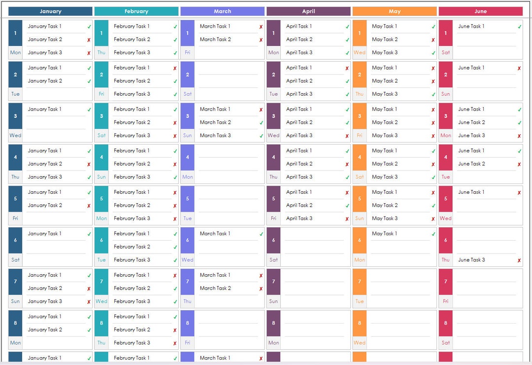Select "January Task 2" on January 5
The width and height of the screenshot is (532, 365).
[45, 205]
